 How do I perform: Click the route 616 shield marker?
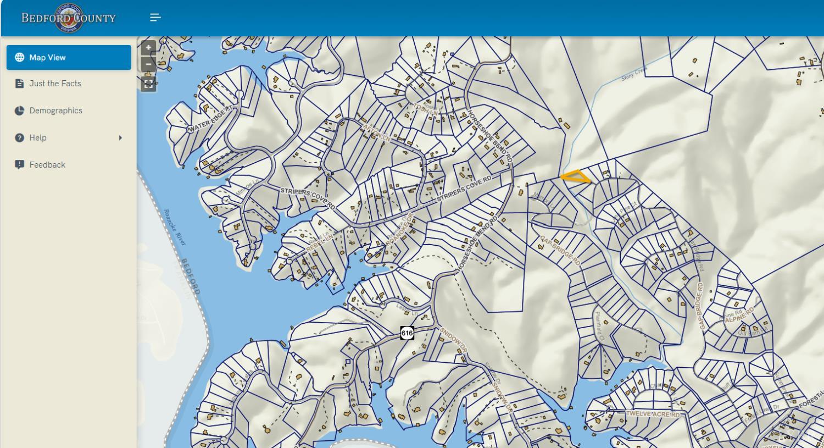pyautogui.click(x=407, y=333)
